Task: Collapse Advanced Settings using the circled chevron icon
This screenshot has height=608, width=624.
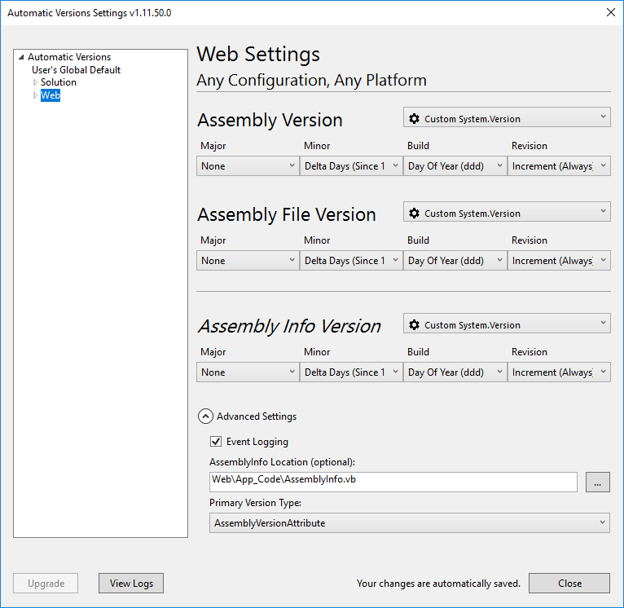Action: (205, 416)
